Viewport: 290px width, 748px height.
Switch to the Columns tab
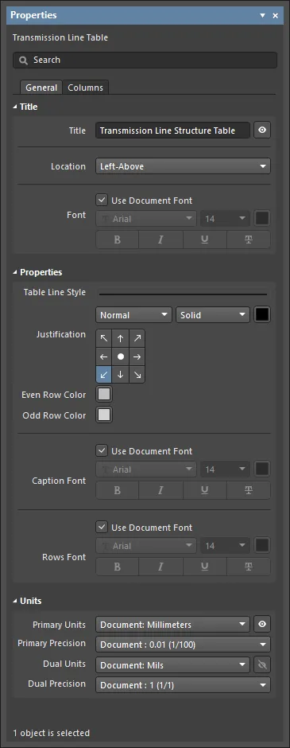(85, 88)
